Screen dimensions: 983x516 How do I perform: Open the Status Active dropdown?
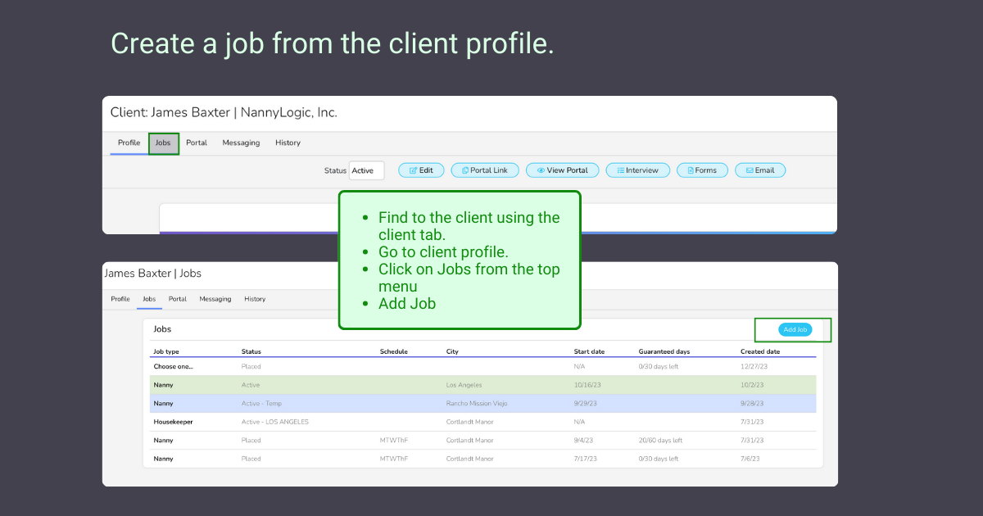point(366,170)
